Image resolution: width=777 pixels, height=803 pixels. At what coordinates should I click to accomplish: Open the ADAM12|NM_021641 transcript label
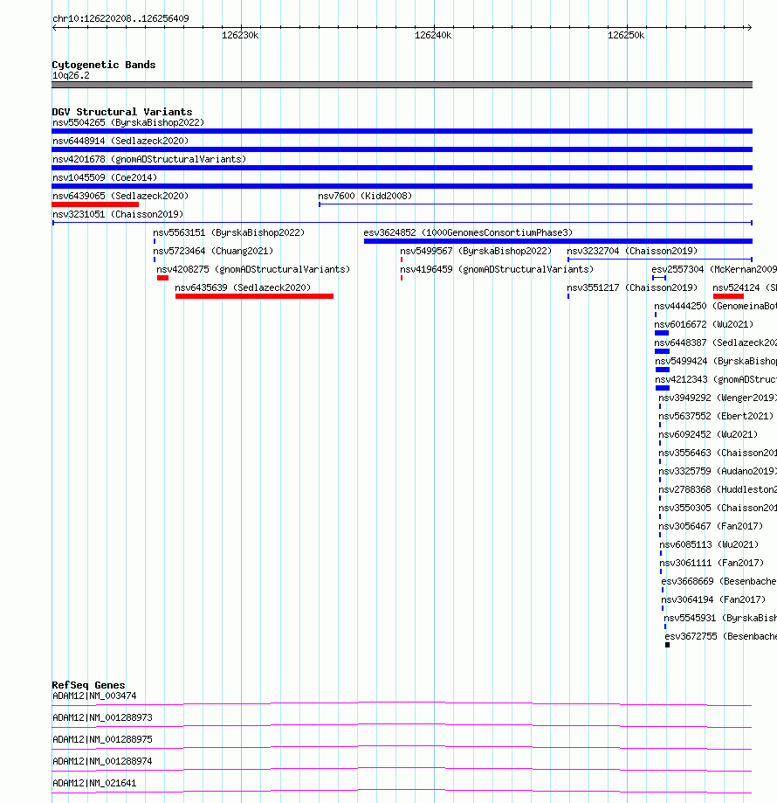94,784
